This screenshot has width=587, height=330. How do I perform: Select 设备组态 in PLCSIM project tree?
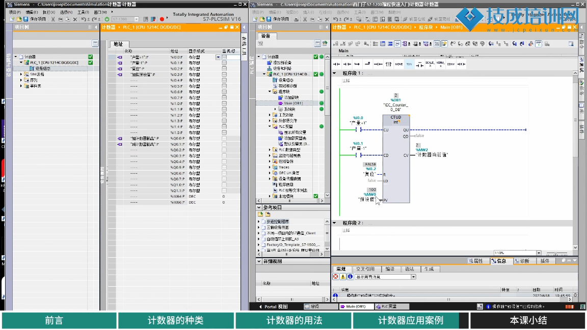click(42, 68)
